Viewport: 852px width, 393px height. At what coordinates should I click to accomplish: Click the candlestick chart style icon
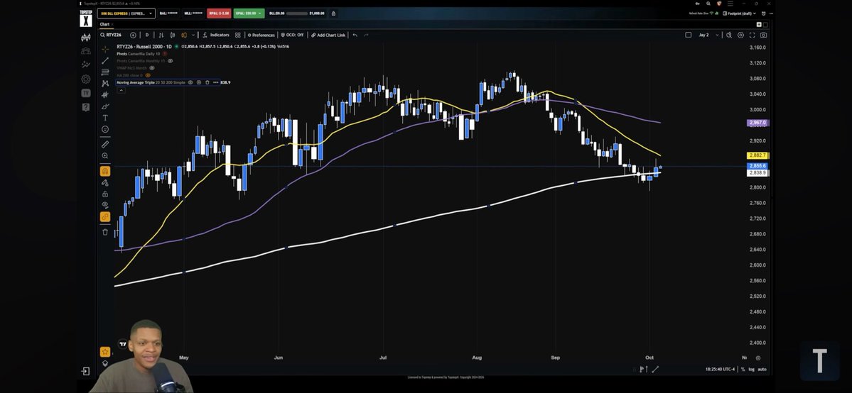point(173,35)
